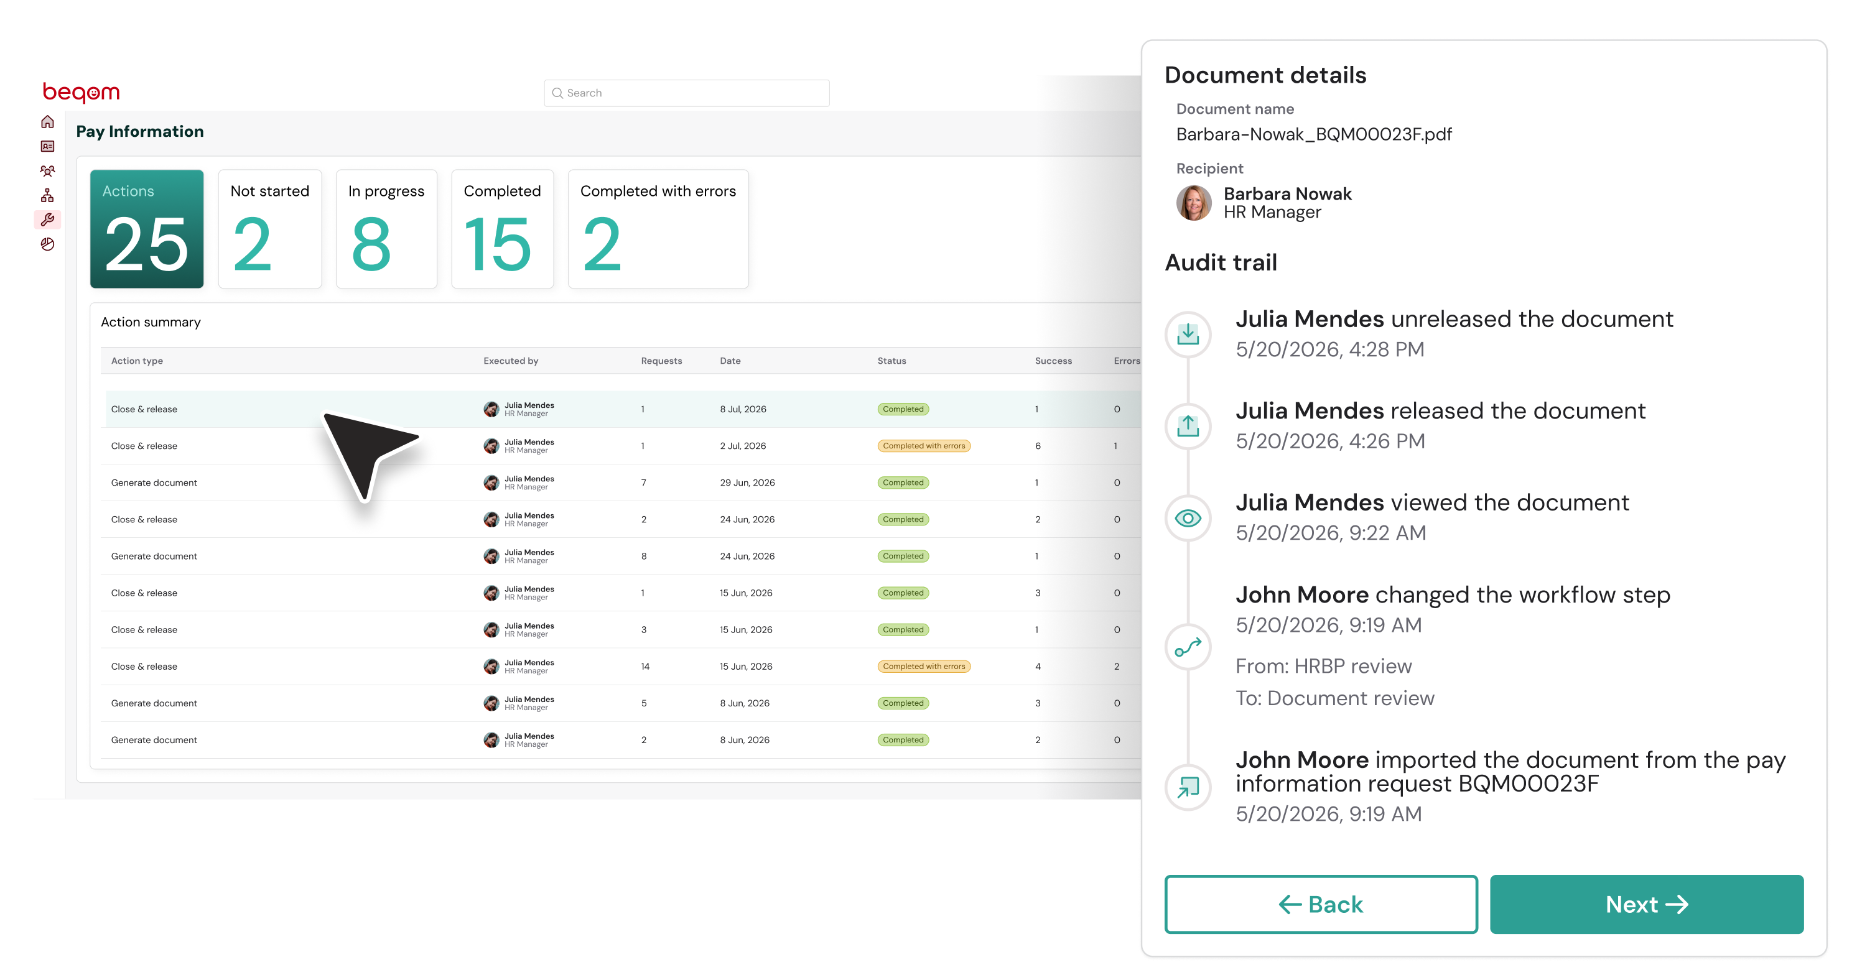Click the beqom logo
The width and height of the screenshot is (1857, 975).
81,92
